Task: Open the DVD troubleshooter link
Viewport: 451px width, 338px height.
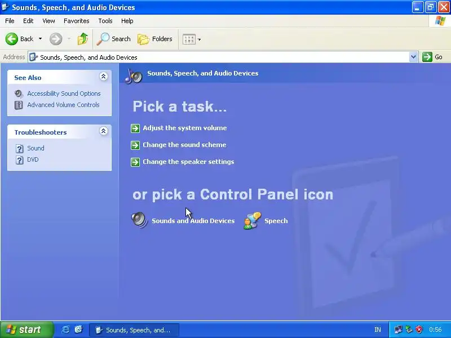Action: (33, 159)
